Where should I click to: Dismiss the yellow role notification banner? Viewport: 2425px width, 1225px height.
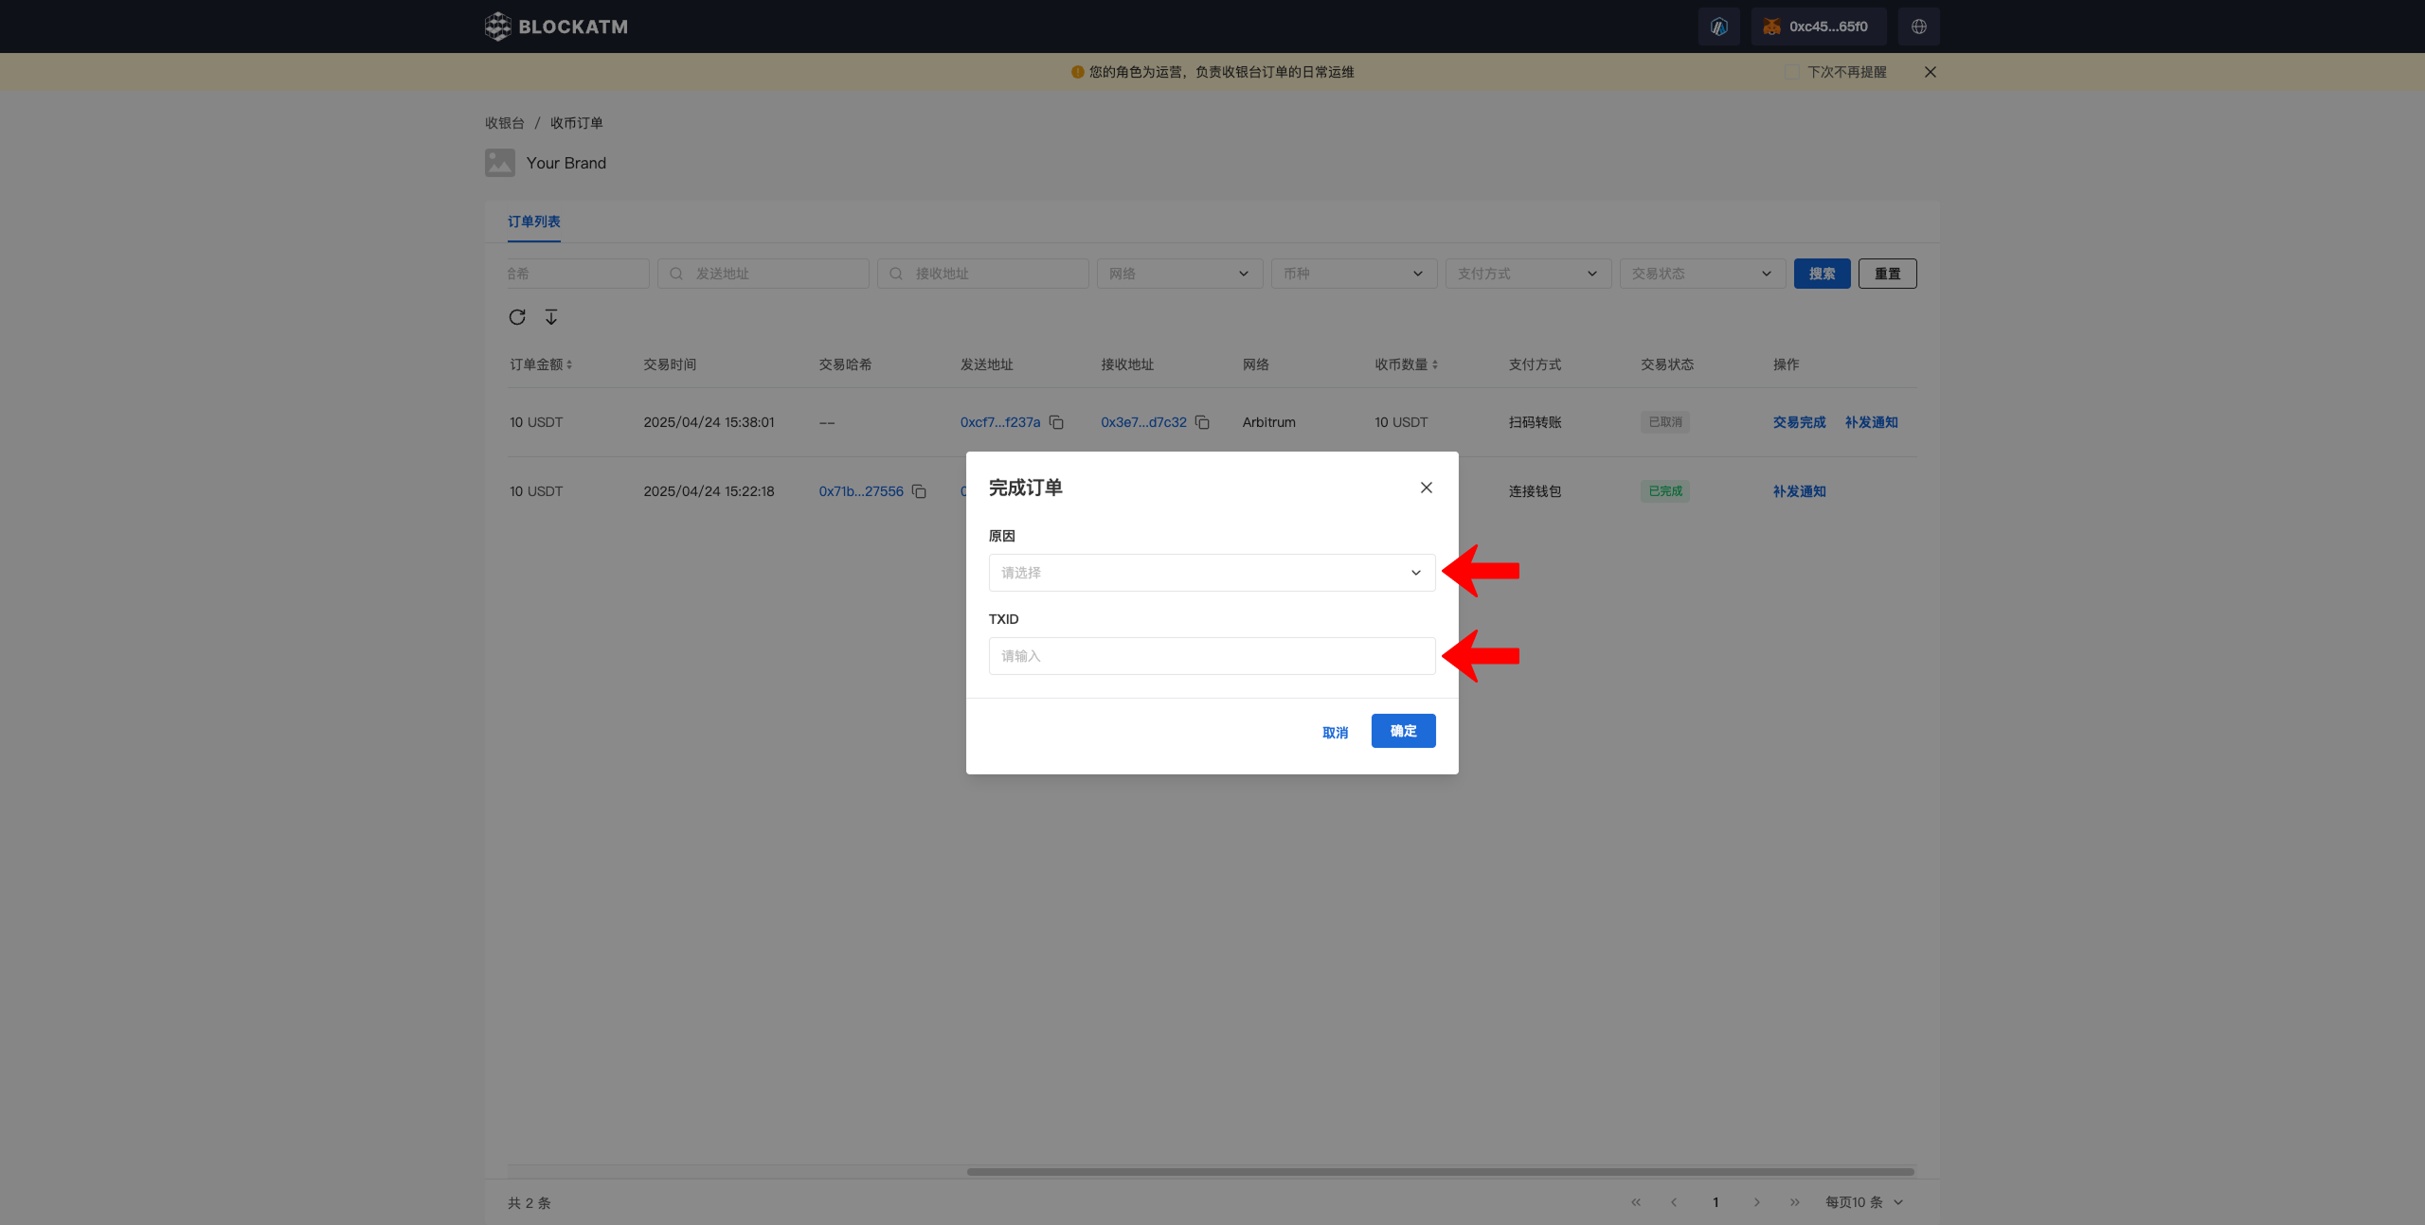pyautogui.click(x=1930, y=72)
